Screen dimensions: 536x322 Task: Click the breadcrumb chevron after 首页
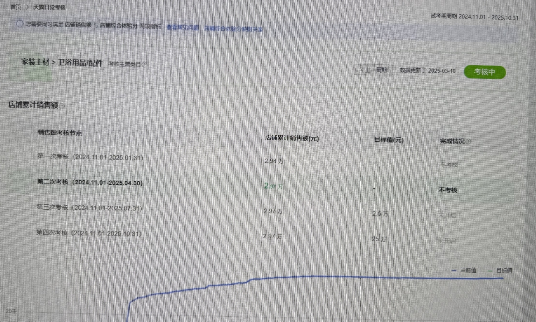(x=27, y=7)
